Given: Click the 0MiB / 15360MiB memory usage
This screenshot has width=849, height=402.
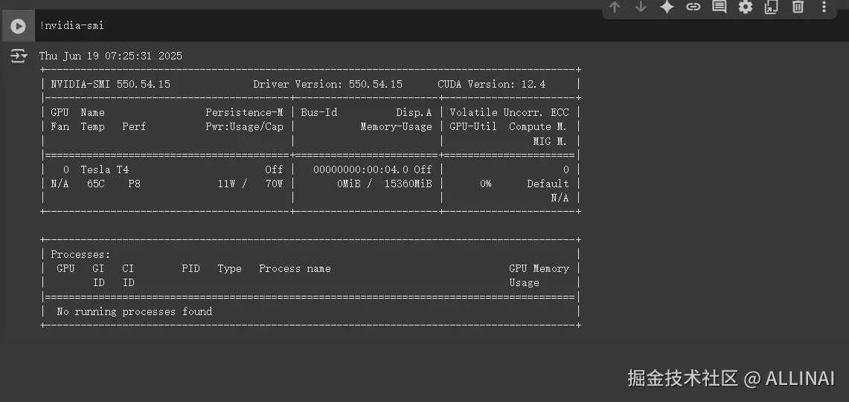Looking at the screenshot, I should [385, 184].
